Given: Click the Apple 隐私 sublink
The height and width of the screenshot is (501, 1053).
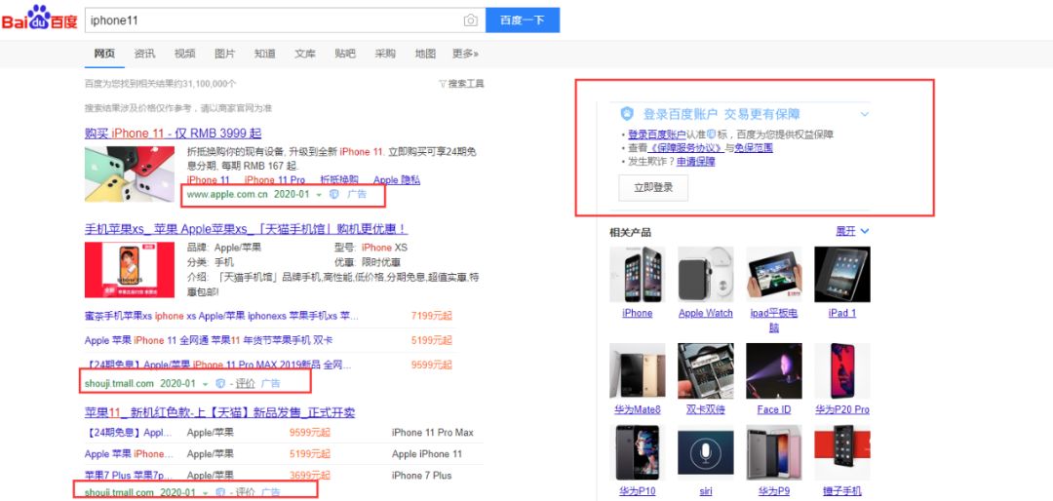Looking at the screenshot, I should pyautogui.click(x=397, y=180).
